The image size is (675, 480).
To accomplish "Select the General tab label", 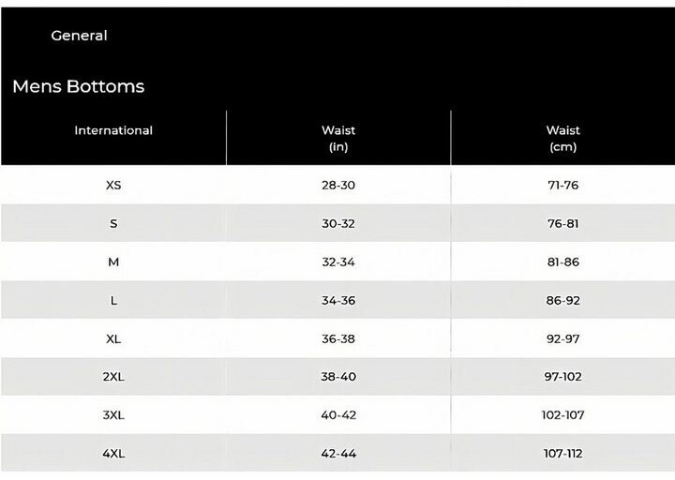I will tap(79, 36).
